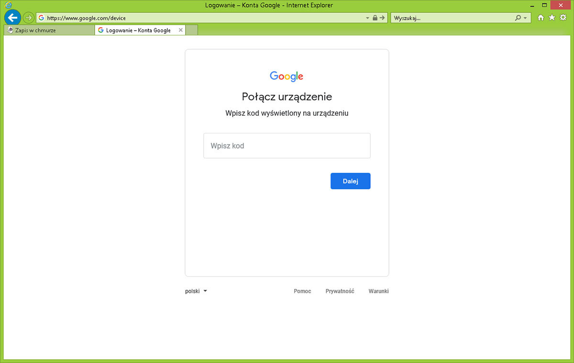The width and height of the screenshot is (574, 363).
Task: Open the Prywatność link
Action: pos(340,291)
